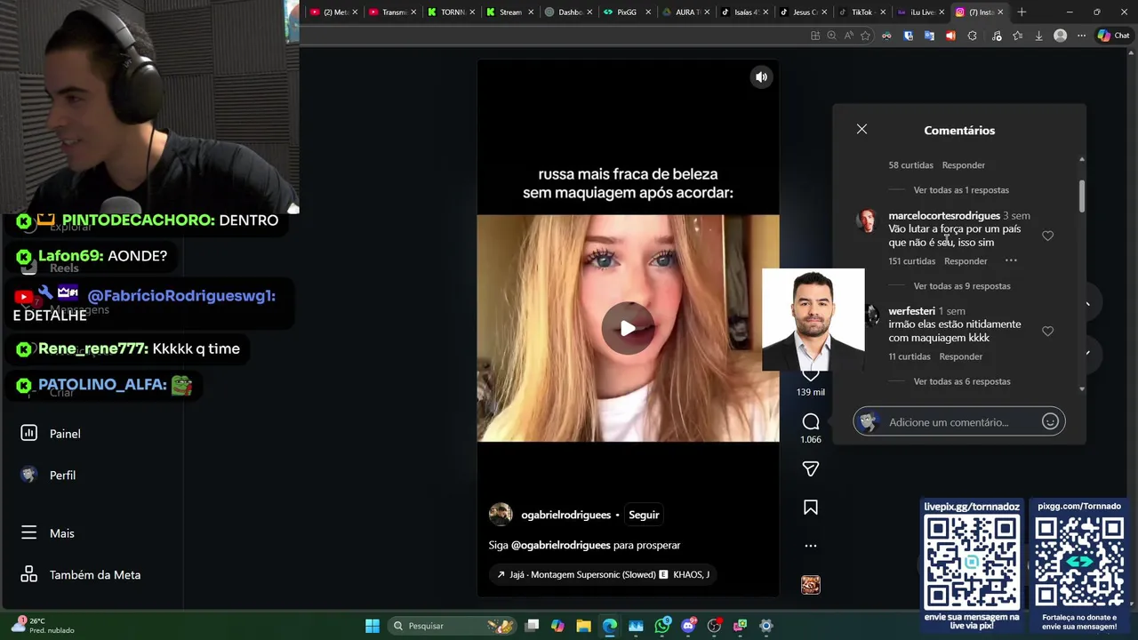1138x640 pixels.
Task: Open 11 curtidas likes list
Action: point(909,356)
